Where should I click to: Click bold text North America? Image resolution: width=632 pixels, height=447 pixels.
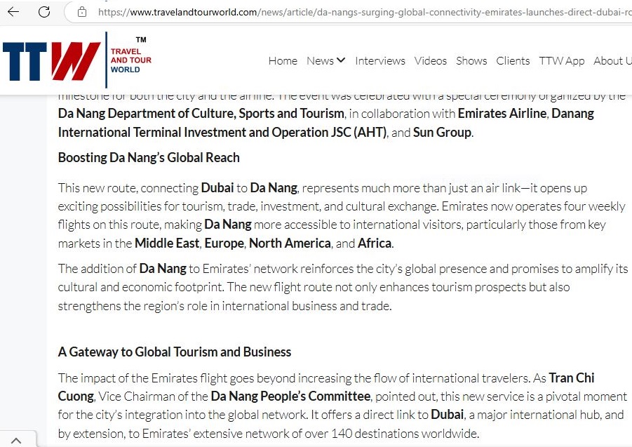[x=290, y=243]
